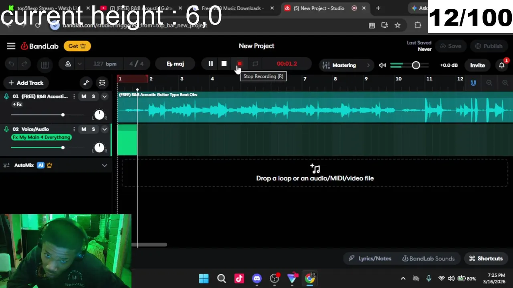Adjust track 02 pan knob
Image resolution: width=513 pixels, height=288 pixels.
tap(99, 148)
